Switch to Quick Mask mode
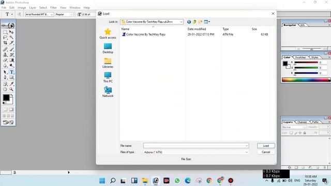331x186 pixels. [11, 110]
